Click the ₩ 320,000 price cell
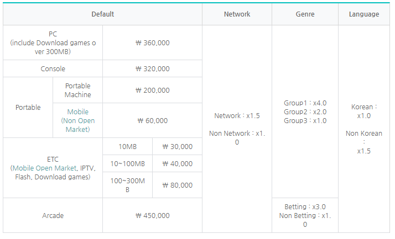The height and width of the screenshot is (239, 395). coord(152,69)
